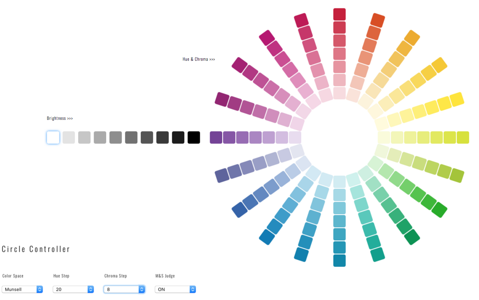Click the 'Hue Step' label
479x300 pixels.
click(x=61, y=276)
